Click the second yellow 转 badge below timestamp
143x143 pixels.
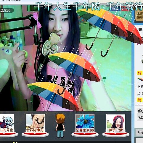[140, 100]
